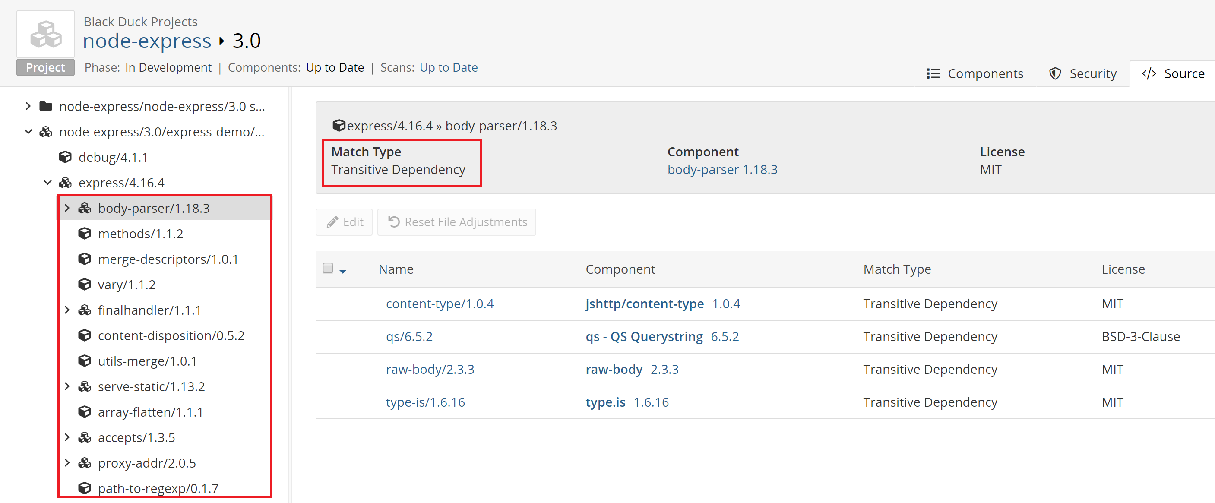Click Reset File Adjustments button
The image size is (1215, 503).
coord(456,222)
